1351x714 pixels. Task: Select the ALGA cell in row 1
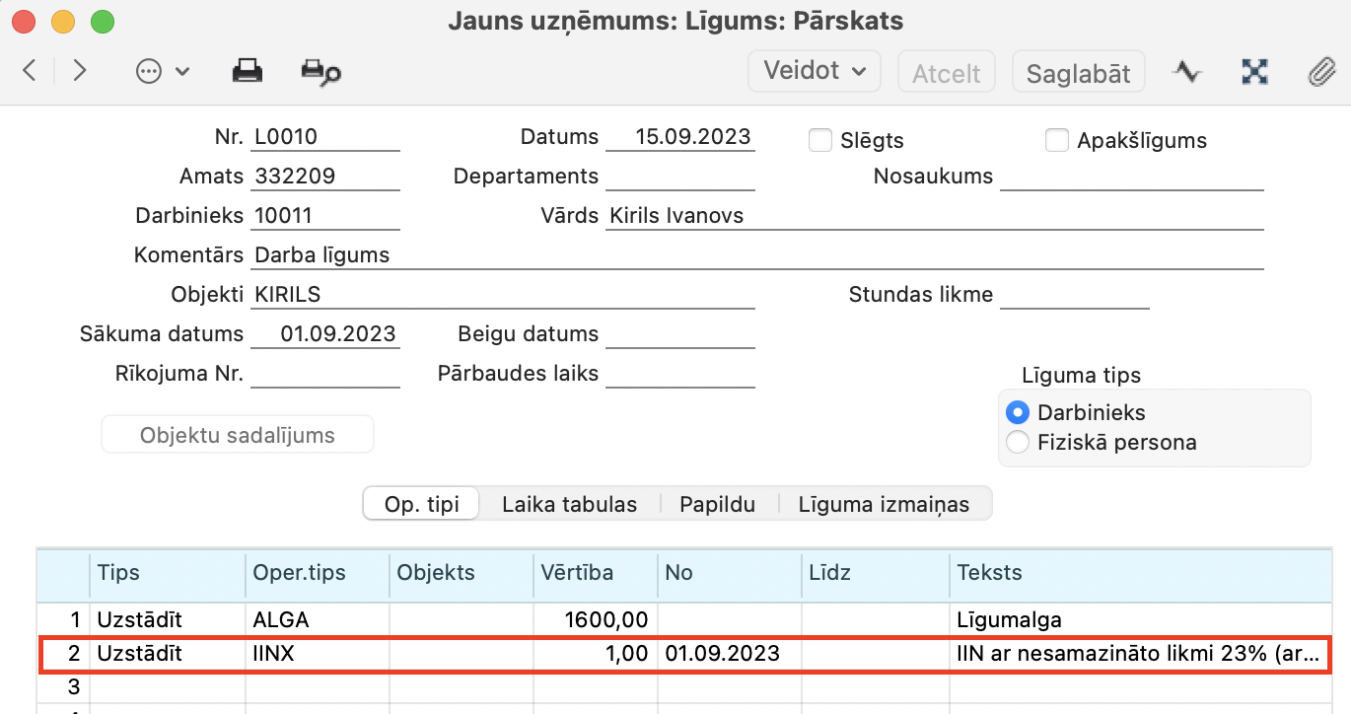[317, 620]
